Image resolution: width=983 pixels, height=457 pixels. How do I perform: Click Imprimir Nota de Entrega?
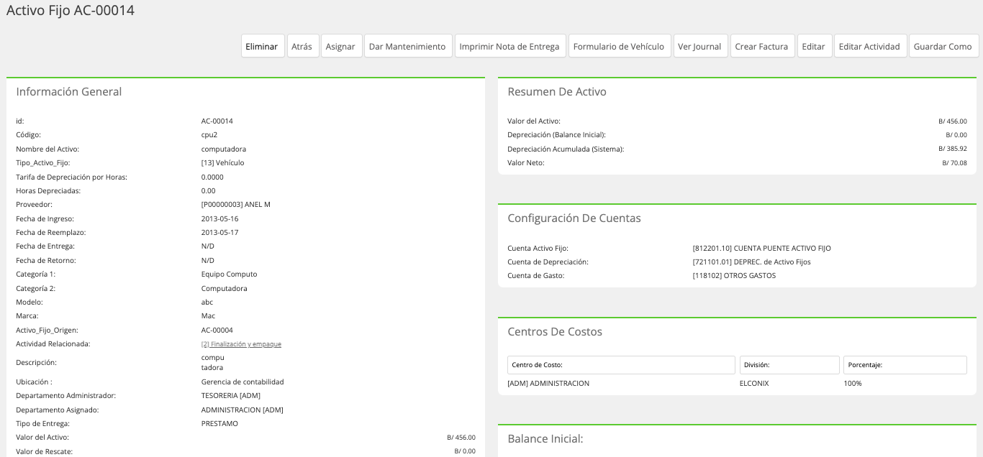pyautogui.click(x=510, y=46)
